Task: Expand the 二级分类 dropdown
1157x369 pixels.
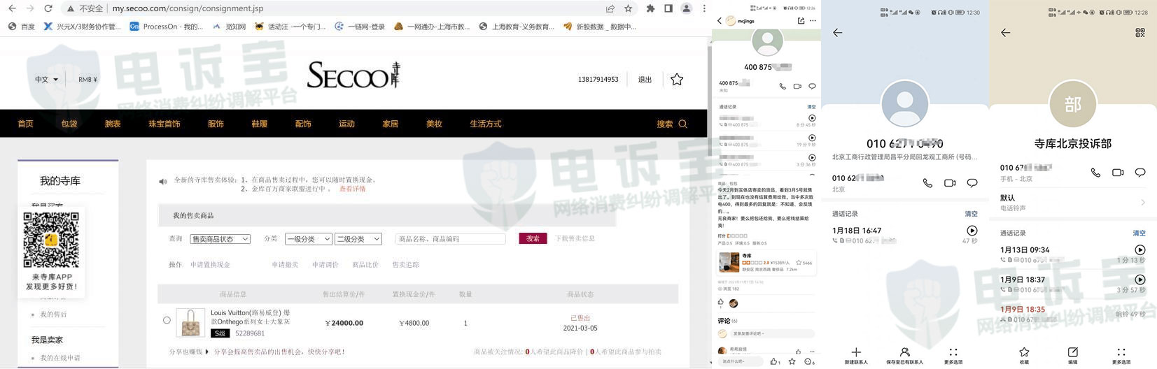Action: pyautogui.click(x=358, y=239)
